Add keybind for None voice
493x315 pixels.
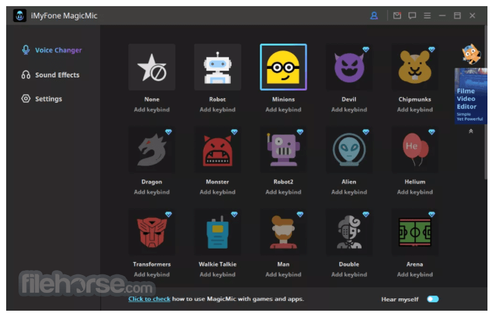pyautogui.click(x=152, y=110)
